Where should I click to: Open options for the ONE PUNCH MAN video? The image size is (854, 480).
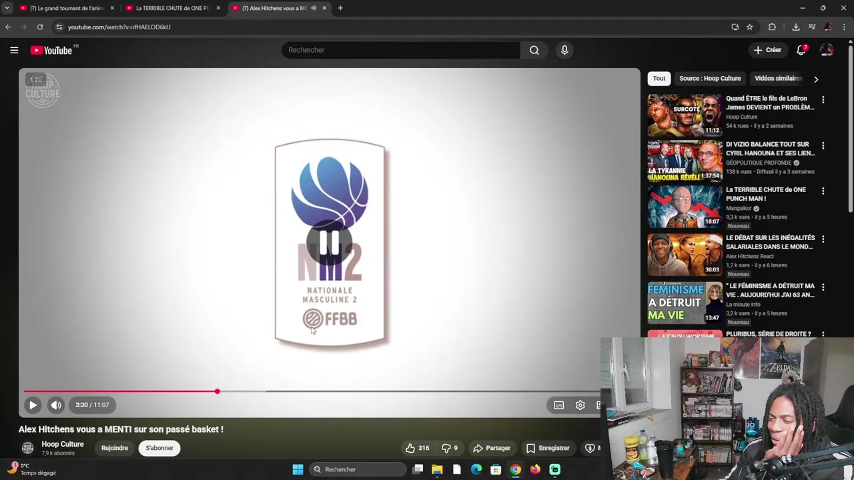(823, 191)
